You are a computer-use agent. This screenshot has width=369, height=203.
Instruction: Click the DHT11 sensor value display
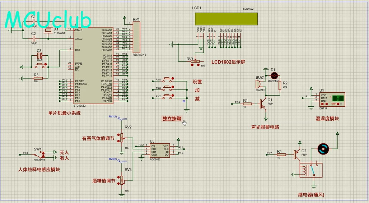coord(337,98)
